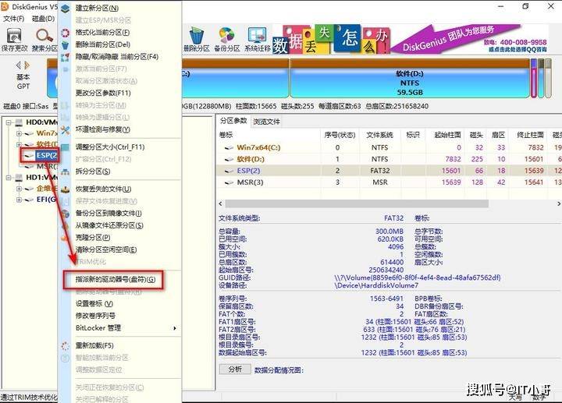562x403 pixels.
Task: Click the 调整分区大小 resize icon
Action: (x=66, y=147)
